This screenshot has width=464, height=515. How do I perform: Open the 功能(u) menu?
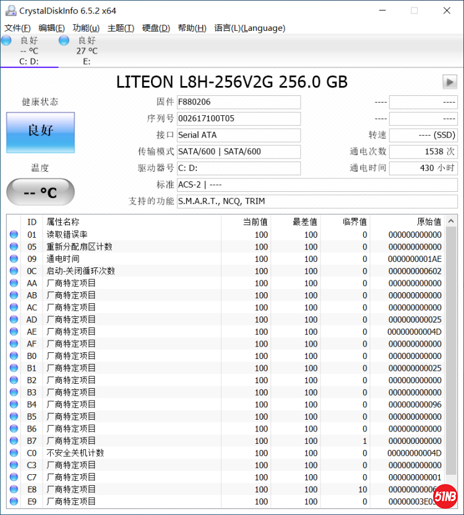click(x=86, y=28)
